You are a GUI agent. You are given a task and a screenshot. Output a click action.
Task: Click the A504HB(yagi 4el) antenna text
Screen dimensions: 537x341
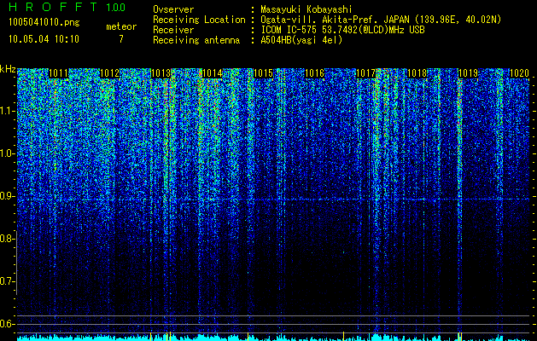[x=301, y=40]
